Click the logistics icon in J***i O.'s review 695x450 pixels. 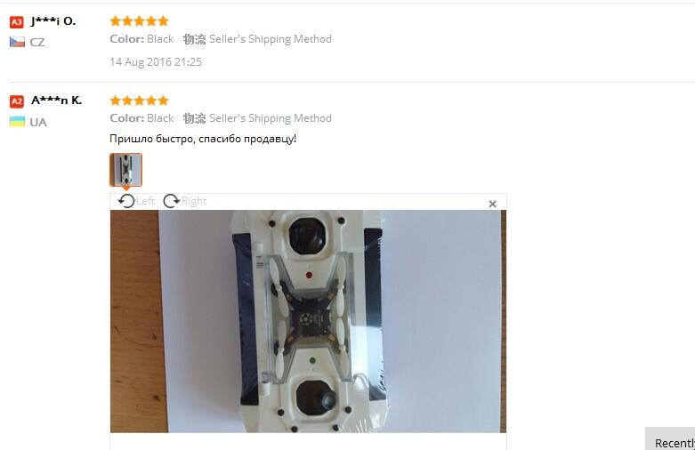(x=195, y=39)
